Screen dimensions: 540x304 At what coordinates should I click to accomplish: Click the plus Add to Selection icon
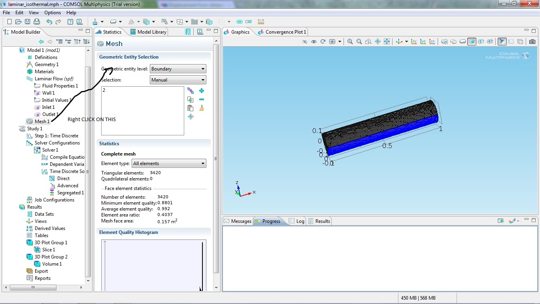point(202,91)
